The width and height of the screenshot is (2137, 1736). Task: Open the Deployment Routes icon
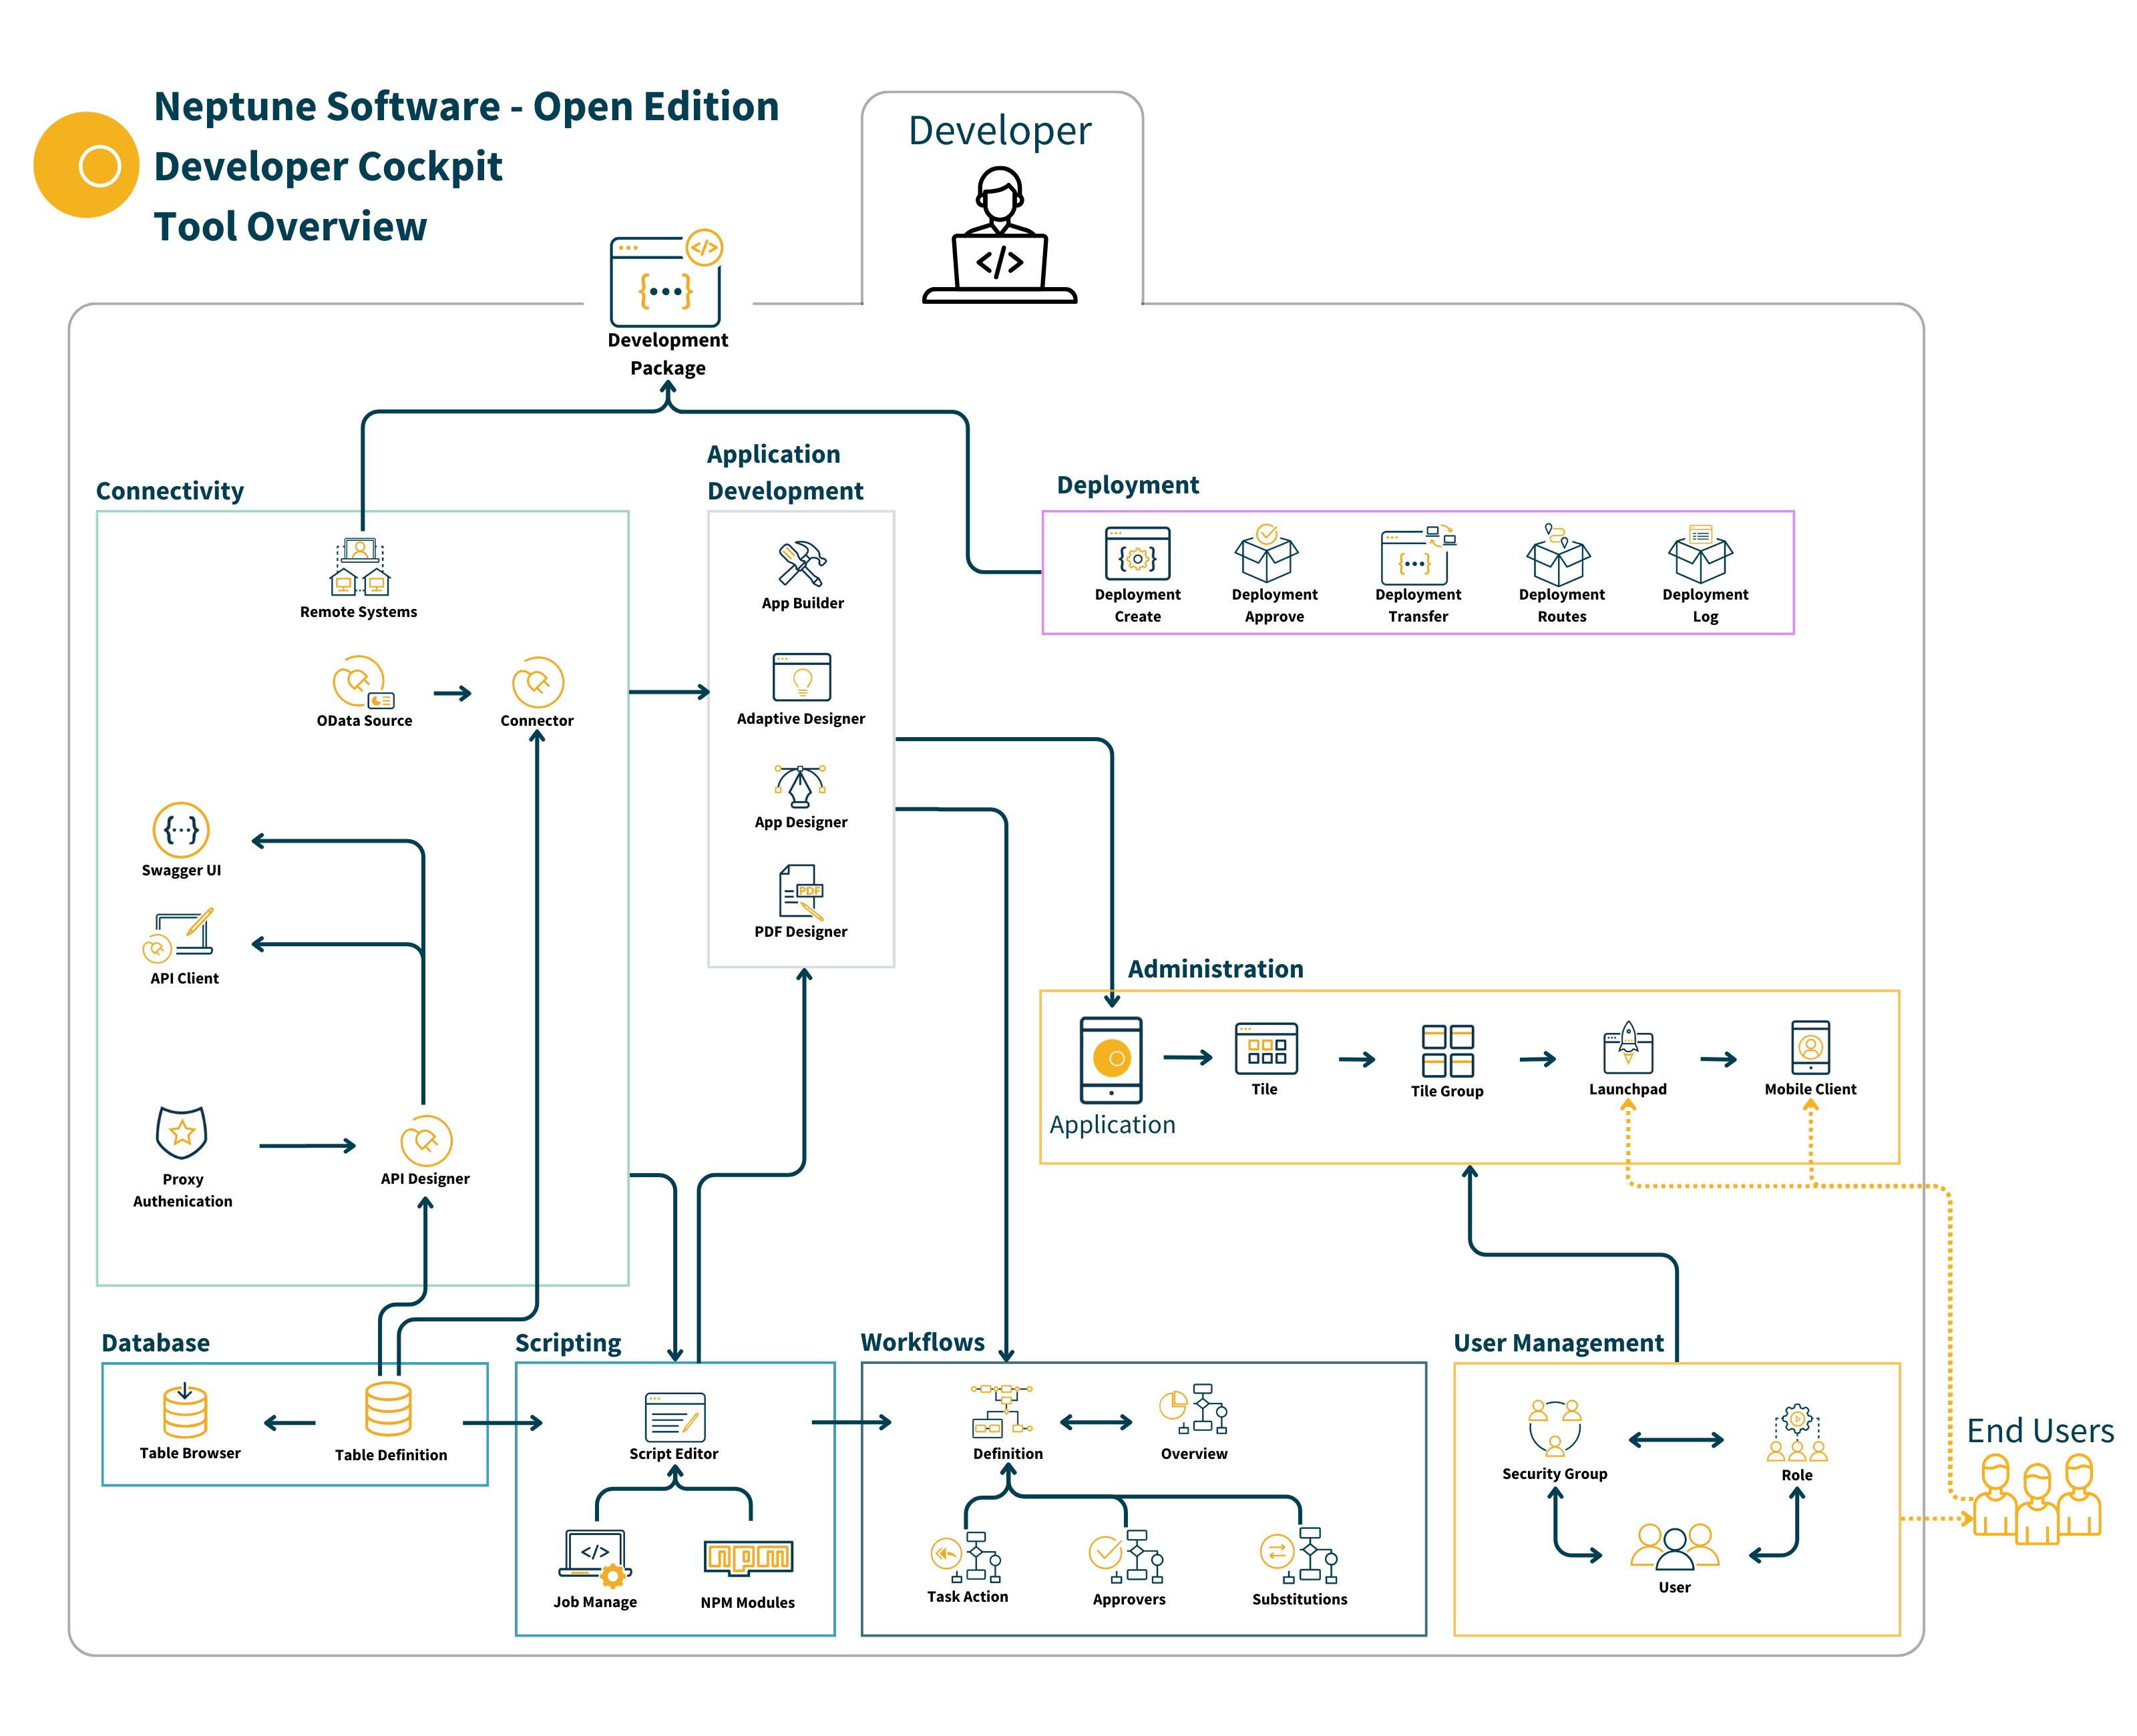[x=1558, y=554]
